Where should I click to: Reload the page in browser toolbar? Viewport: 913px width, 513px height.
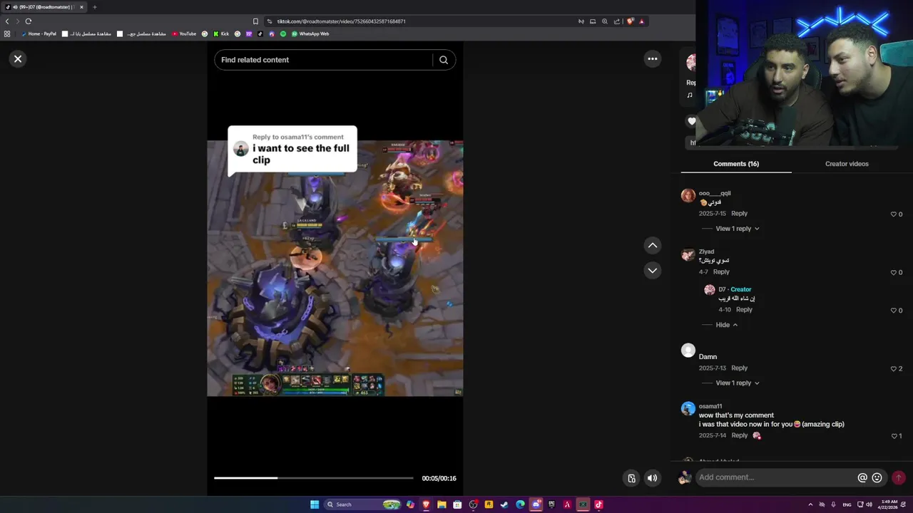[x=29, y=21]
